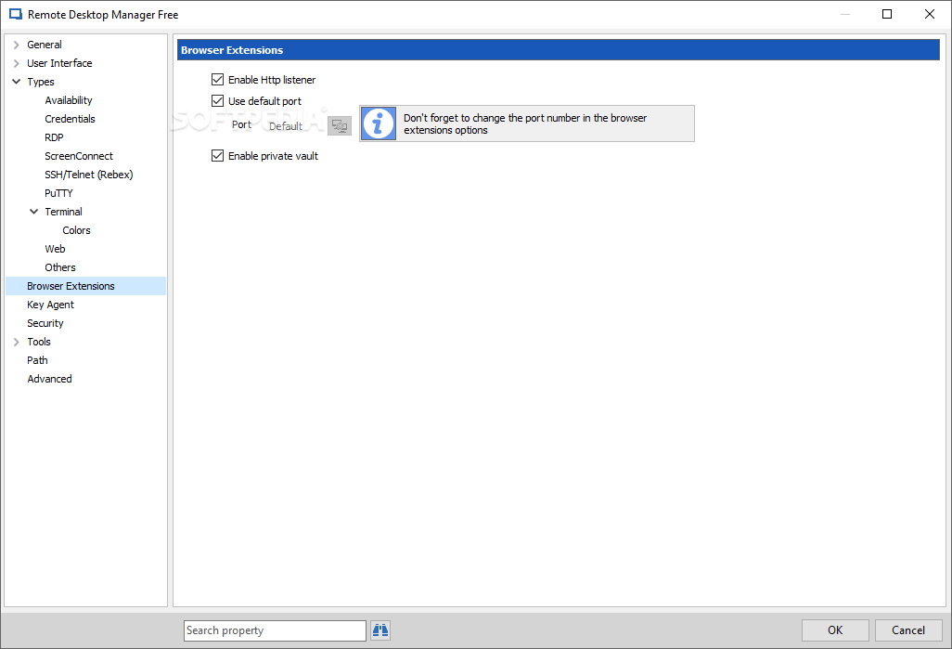
Task: Click the OK button
Action: [x=835, y=630]
